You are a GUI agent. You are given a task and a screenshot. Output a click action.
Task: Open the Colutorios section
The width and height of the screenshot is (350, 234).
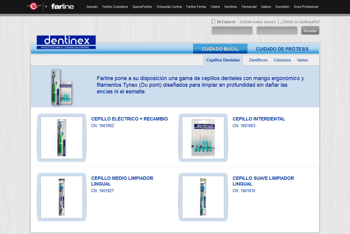coord(282,60)
